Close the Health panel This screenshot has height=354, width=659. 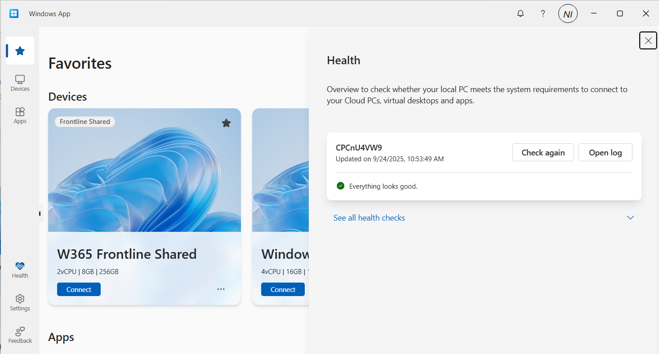coord(648,41)
